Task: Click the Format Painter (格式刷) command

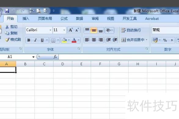Action: [13, 39]
